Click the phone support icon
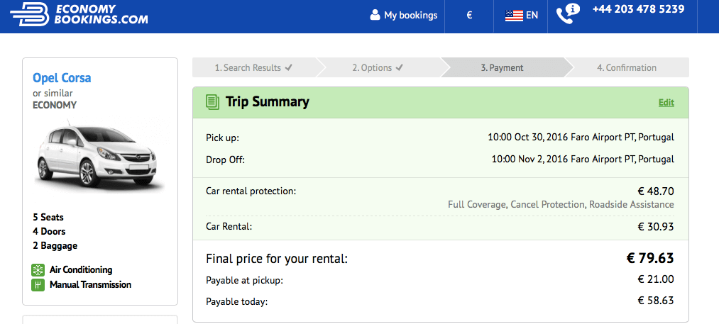 click(x=568, y=14)
